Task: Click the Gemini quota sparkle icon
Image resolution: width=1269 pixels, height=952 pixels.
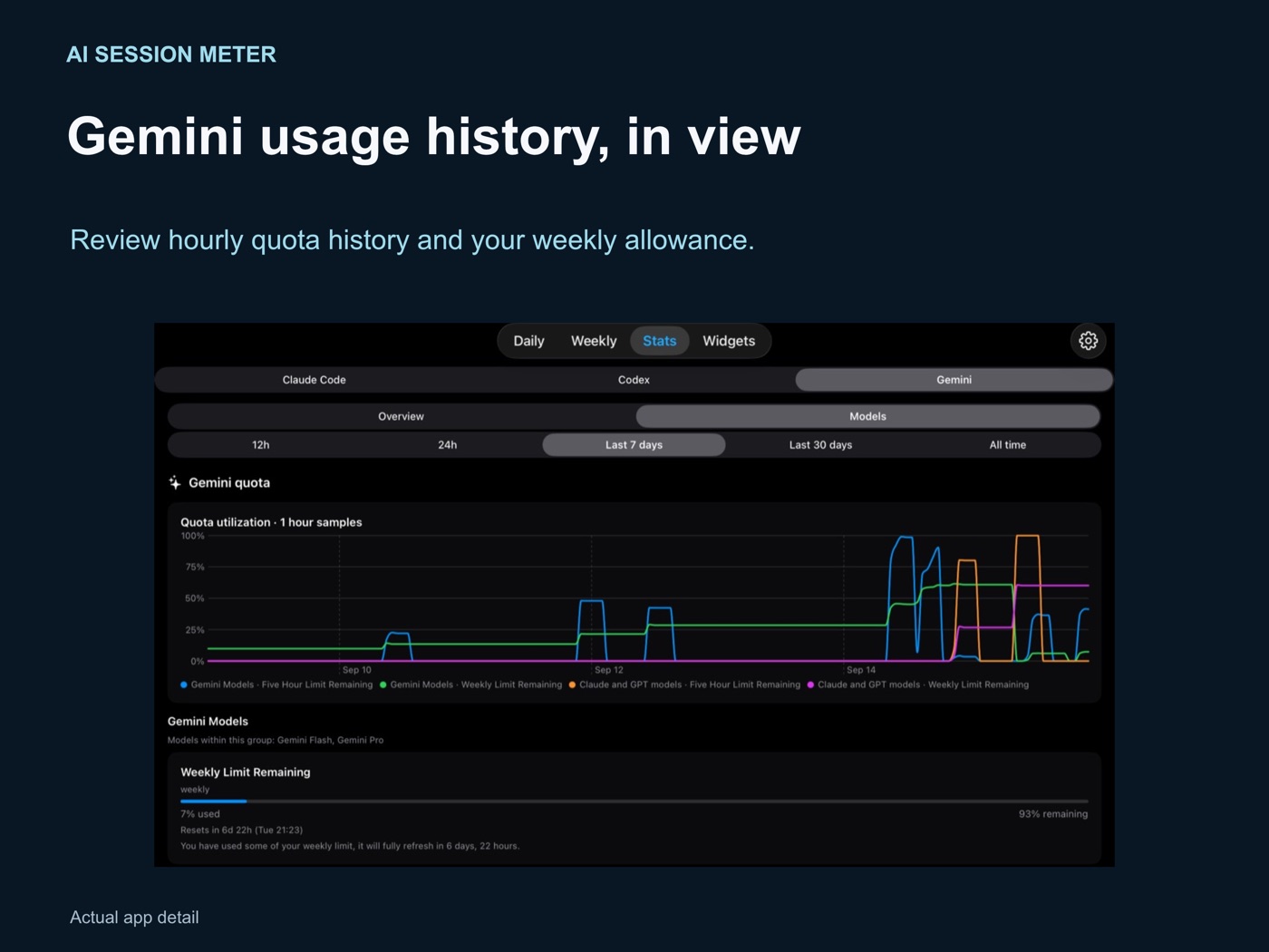Action: click(x=175, y=482)
